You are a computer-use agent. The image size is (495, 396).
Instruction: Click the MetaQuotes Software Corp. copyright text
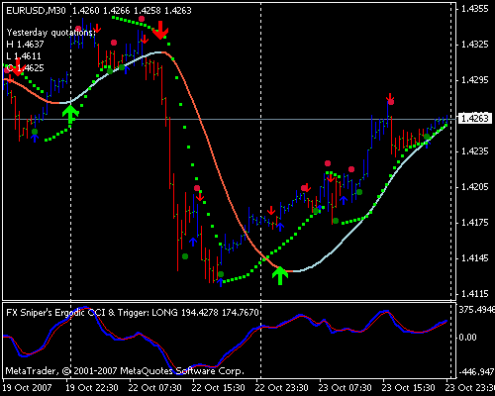point(125,371)
